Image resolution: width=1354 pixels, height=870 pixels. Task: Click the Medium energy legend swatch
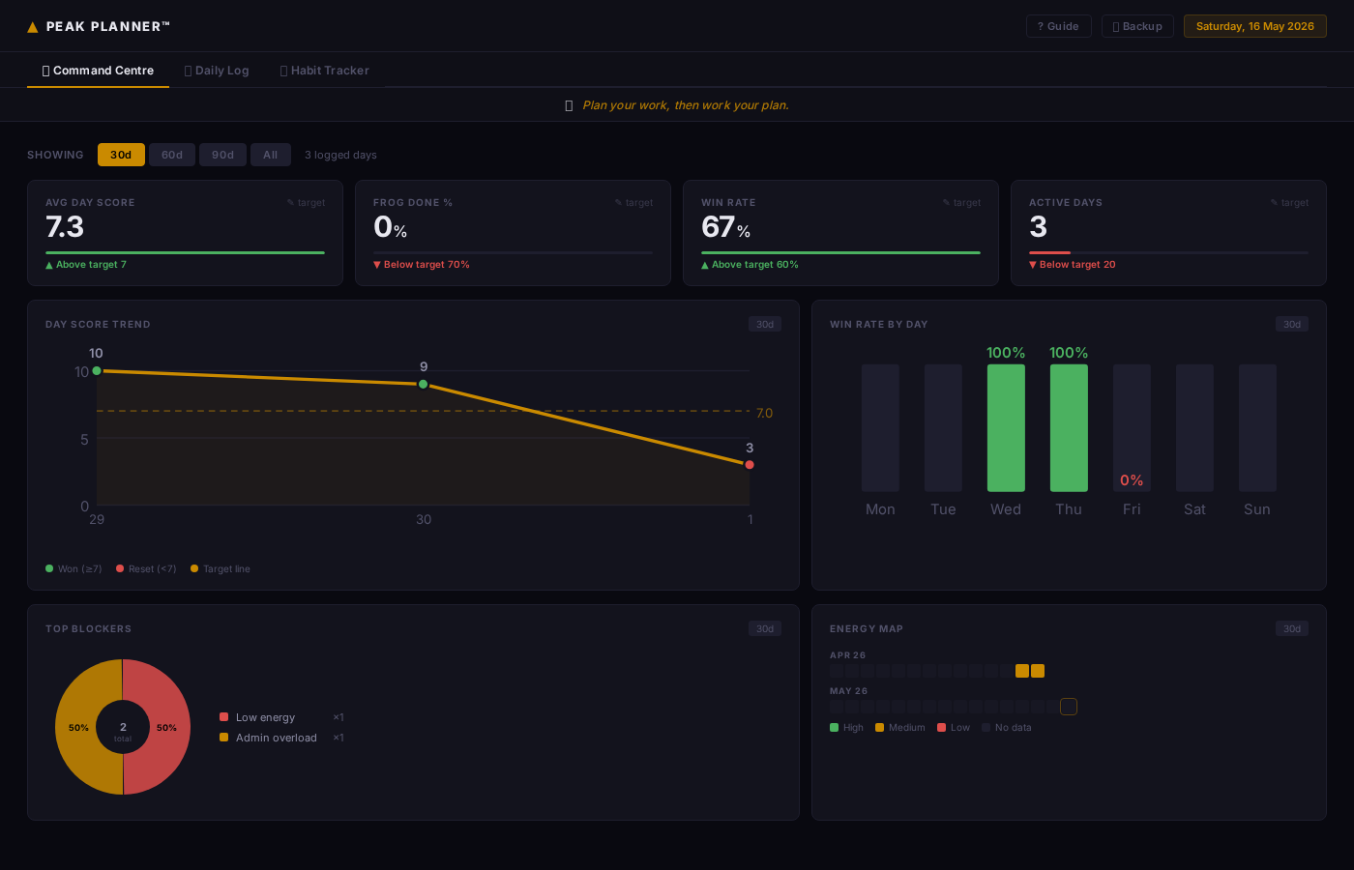coord(879,728)
